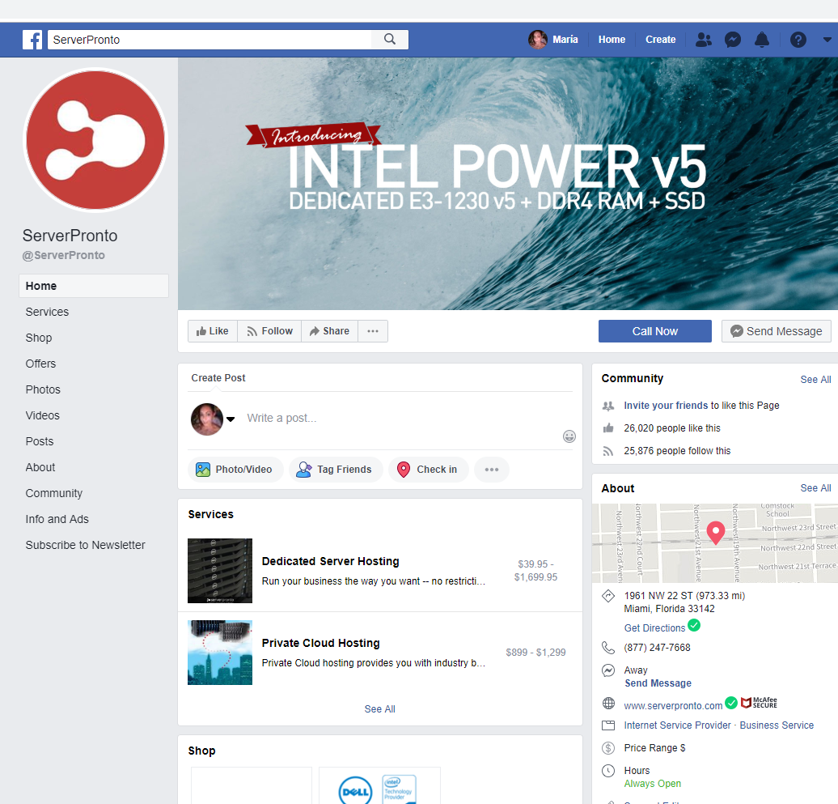Screen dimensions: 838x804
Task: Click the more post options ellipsis beside Check in
Action: [492, 470]
